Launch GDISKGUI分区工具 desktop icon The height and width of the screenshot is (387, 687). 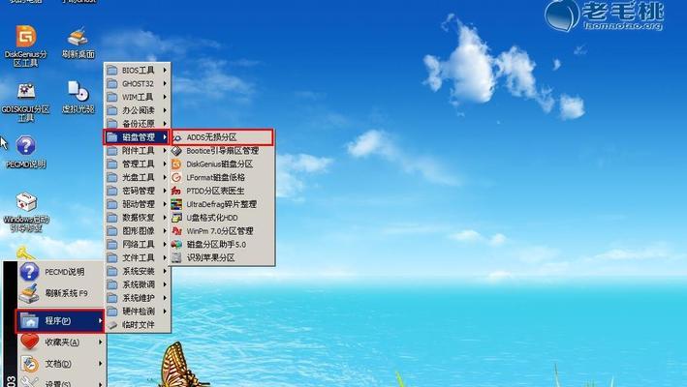point(26,91)
